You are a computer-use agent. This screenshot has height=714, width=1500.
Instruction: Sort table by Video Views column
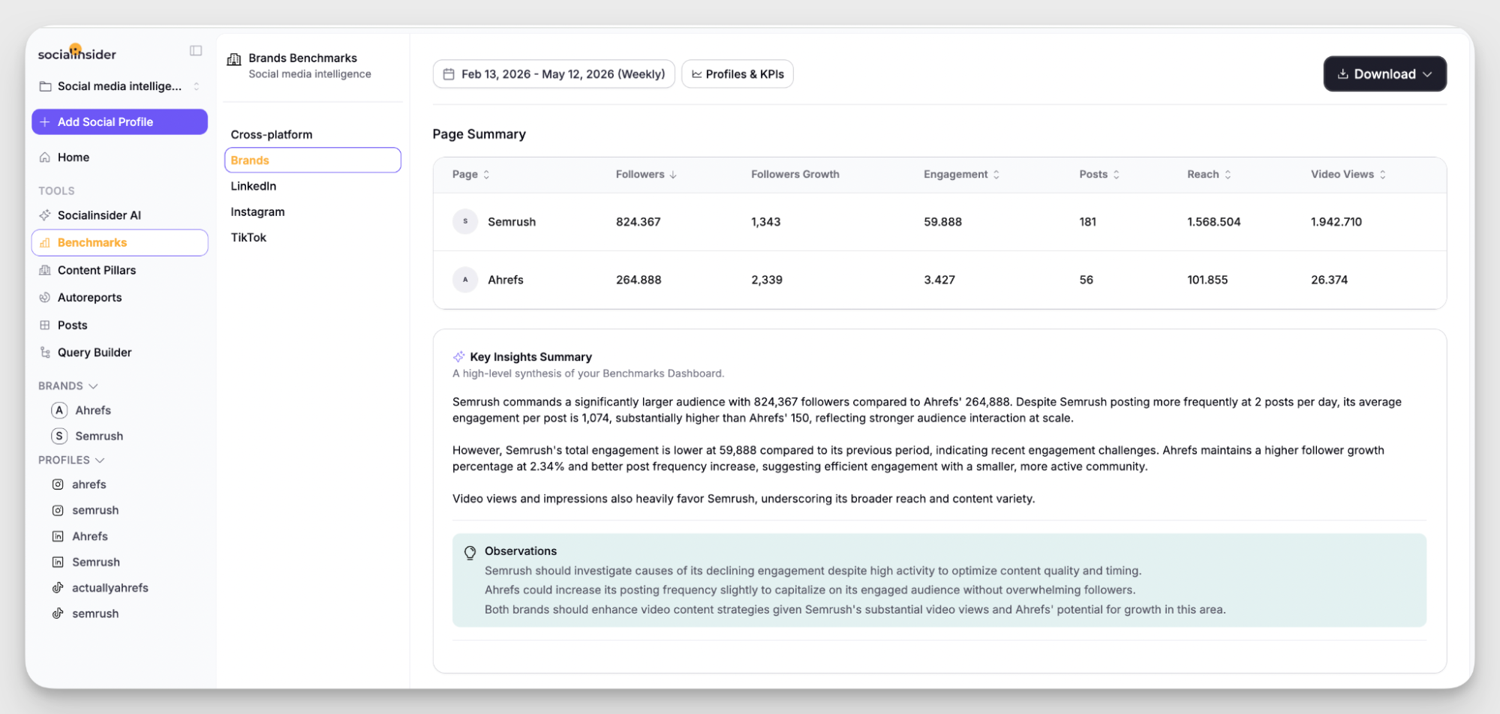point(1348,175)
